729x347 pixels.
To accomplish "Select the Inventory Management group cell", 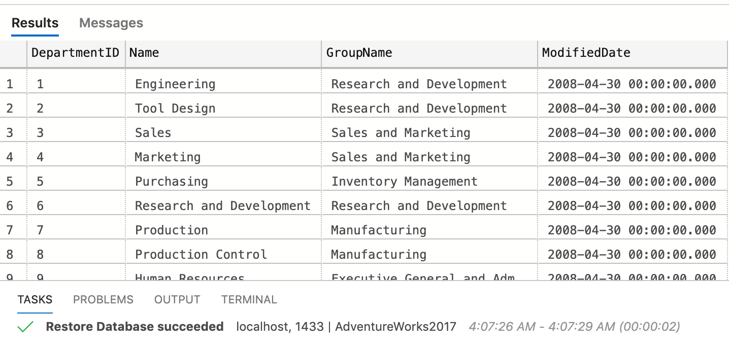I will [429, 181].
